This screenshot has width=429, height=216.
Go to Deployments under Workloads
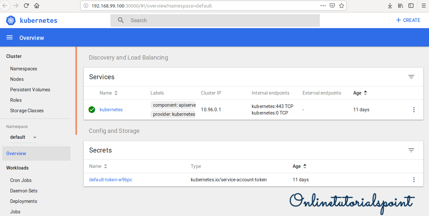[x=24, y=201]
